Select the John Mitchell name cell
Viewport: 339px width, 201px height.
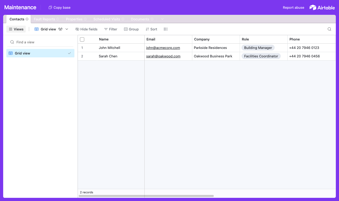point(109,48)
